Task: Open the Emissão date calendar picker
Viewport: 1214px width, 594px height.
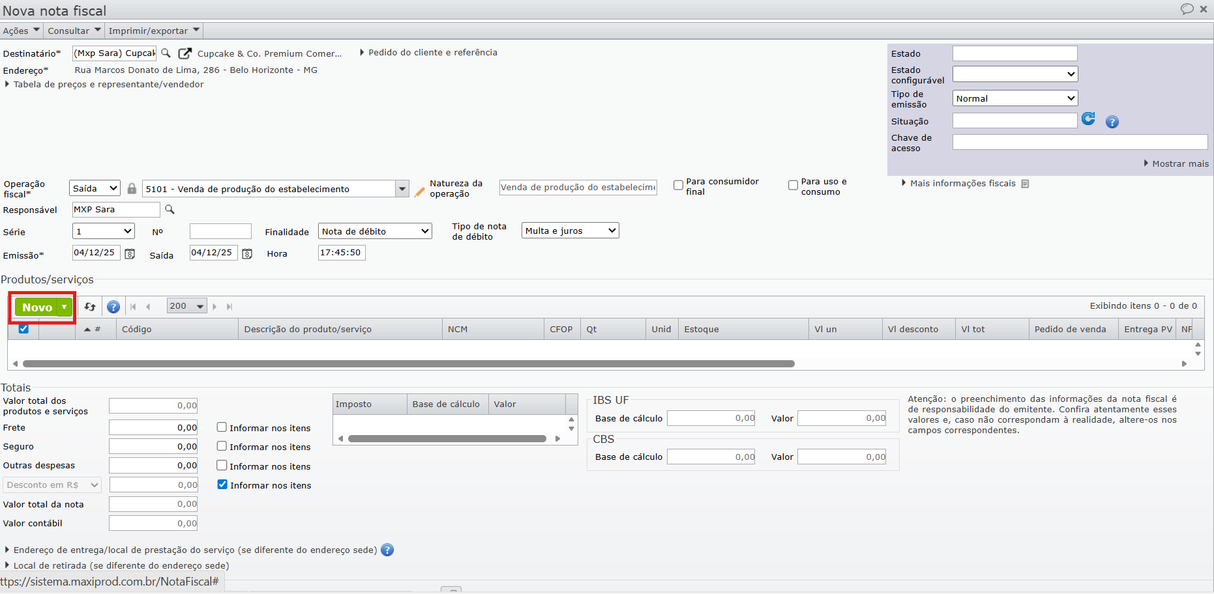Action: 130,253
